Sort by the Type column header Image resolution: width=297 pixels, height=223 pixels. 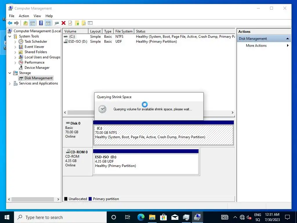click(108, 31)
